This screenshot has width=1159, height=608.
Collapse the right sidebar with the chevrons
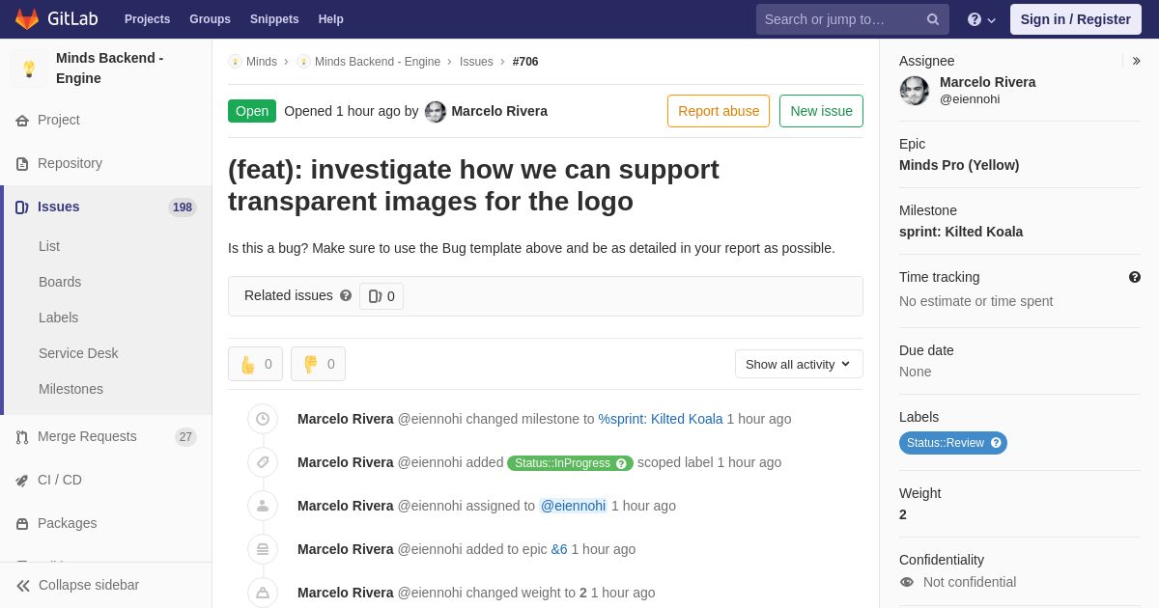1136,61
